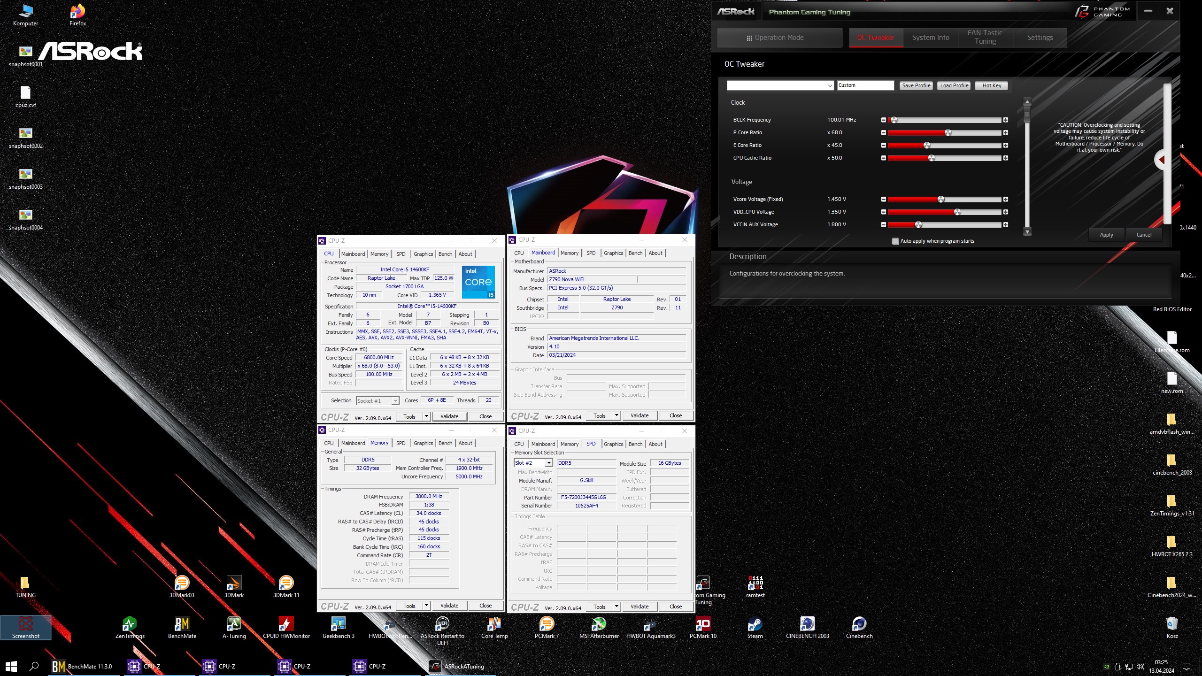This screenshot has width=1202, height=676.
Task: Launch BenchMate from the desktop icon
Action: pyautogui.click(x=182, y=628)
